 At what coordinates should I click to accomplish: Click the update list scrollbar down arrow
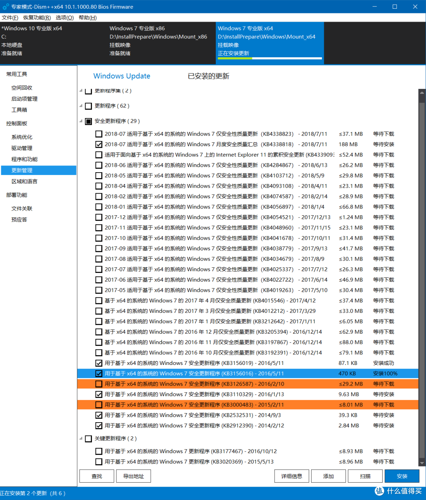tap(422, 463)
